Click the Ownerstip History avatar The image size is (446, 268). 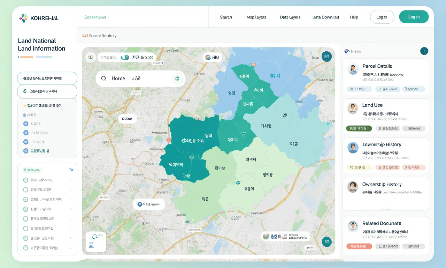click(x=353, y=187)
